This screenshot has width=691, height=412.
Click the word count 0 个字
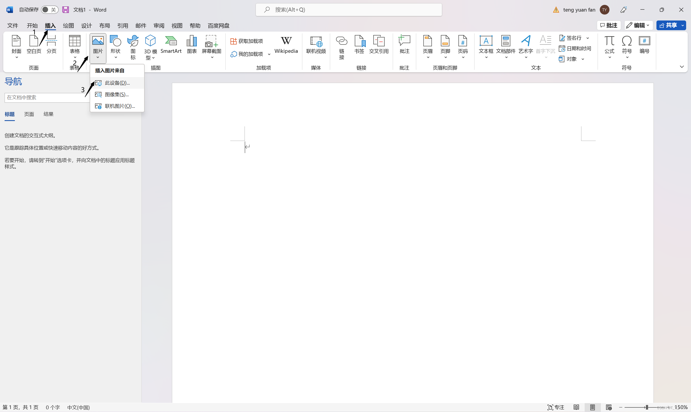click(53, 407)
